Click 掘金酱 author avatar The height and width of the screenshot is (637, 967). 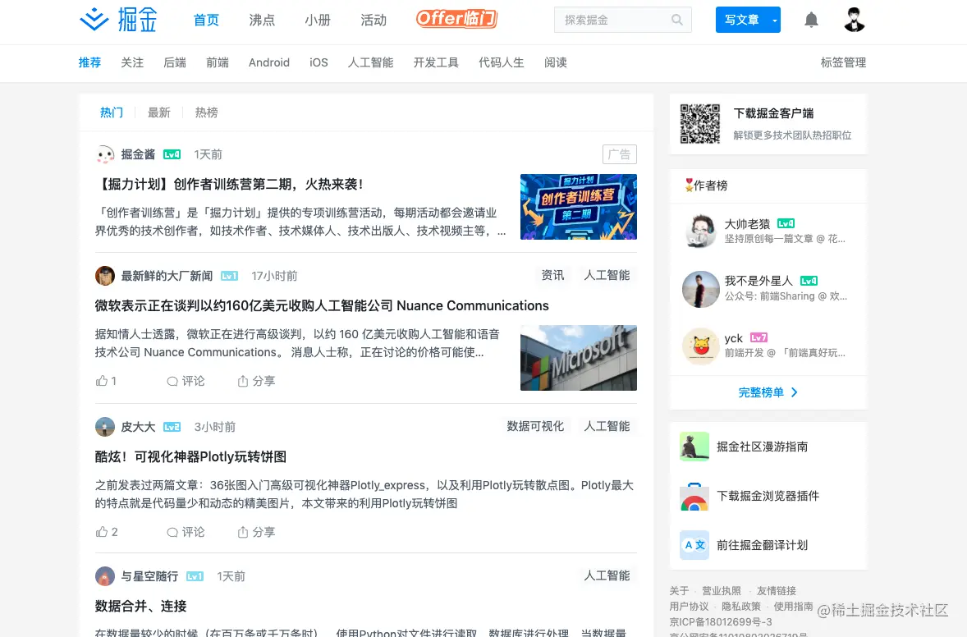pyautogui.click(x=105, y=154)
